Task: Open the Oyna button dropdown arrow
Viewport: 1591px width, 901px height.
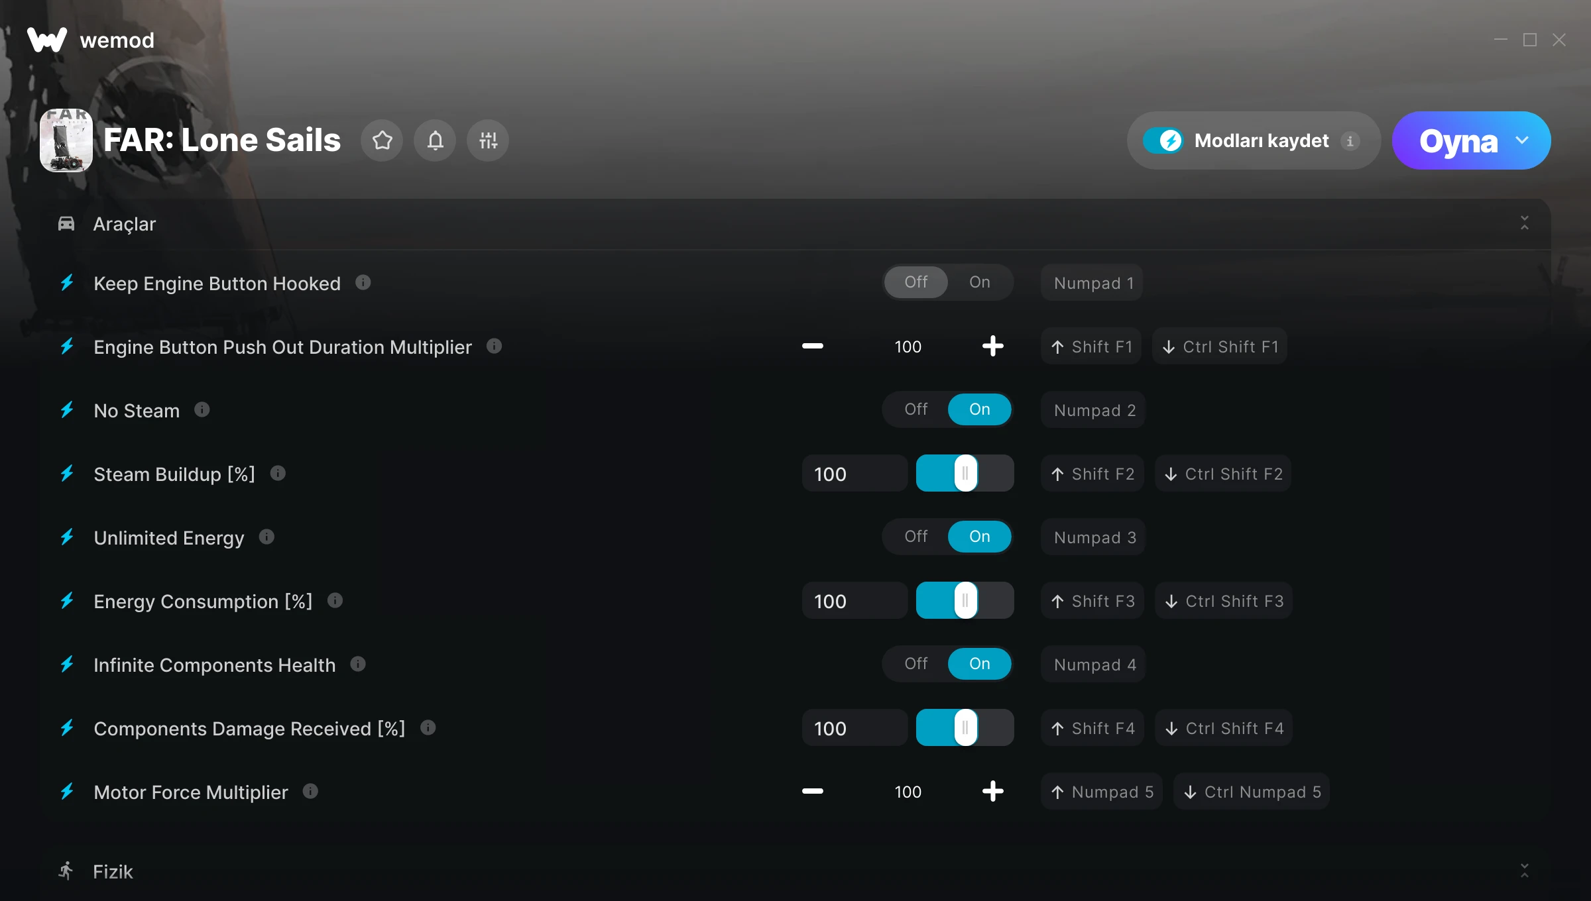Action: pyautogui.click(x=1523, y=140)
